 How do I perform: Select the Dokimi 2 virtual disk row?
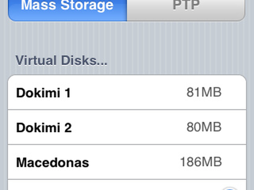coord(127,127)
